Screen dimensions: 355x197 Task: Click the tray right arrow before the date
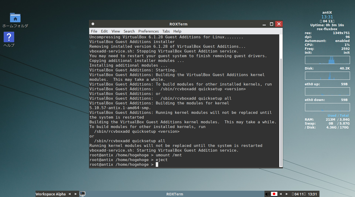(x=287, y=194)
